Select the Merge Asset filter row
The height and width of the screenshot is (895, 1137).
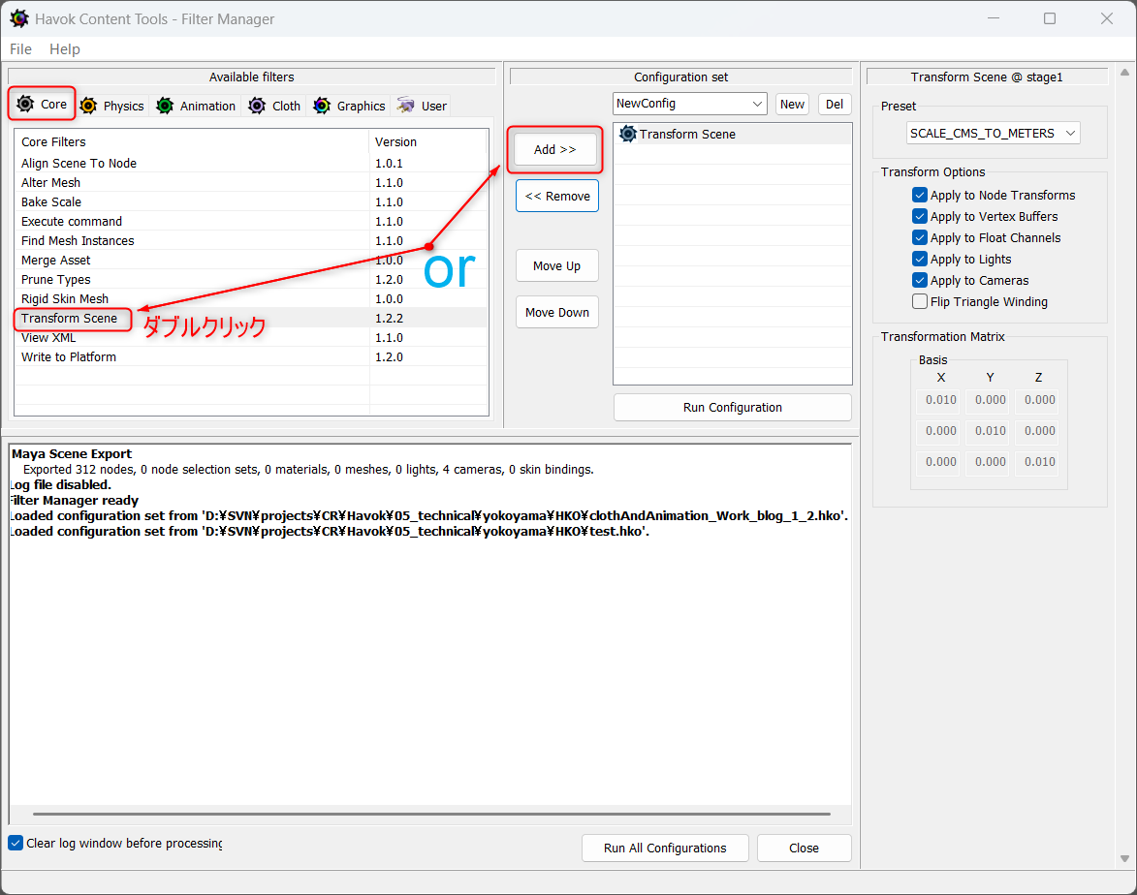251,261
